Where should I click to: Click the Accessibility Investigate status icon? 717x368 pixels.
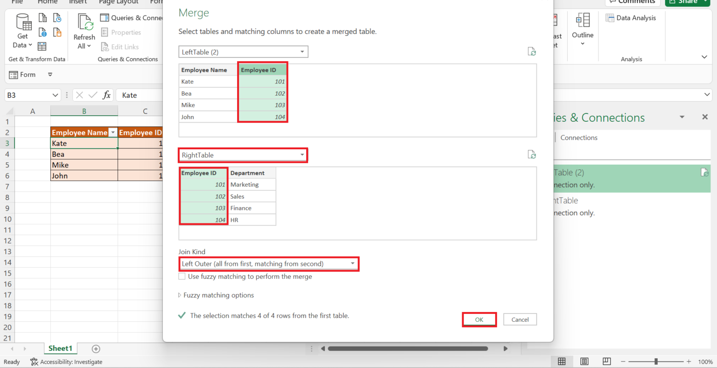(34, 362)
